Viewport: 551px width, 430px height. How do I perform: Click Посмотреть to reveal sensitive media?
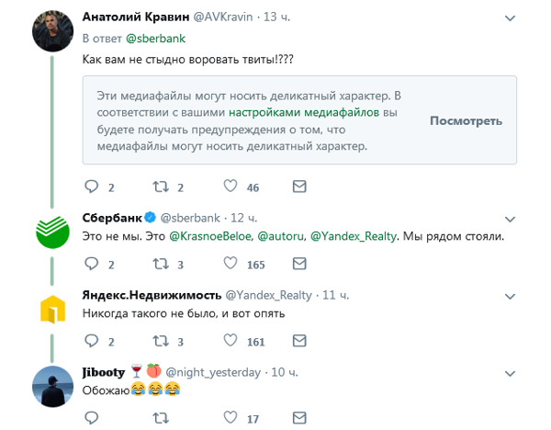[x=465, y=120]
